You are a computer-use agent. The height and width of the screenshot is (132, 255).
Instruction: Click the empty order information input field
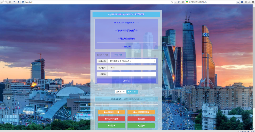(132, 74)
